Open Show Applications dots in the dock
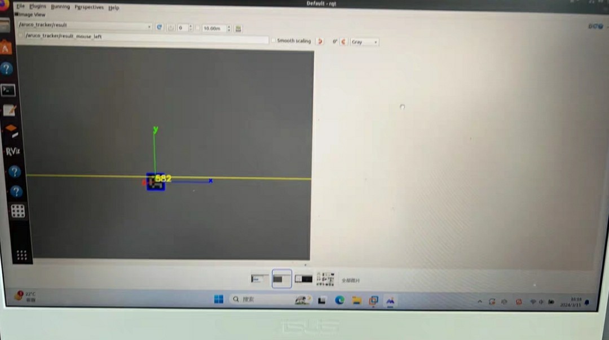609x340 pixels. pyautogui.click(x=22, y=255)
